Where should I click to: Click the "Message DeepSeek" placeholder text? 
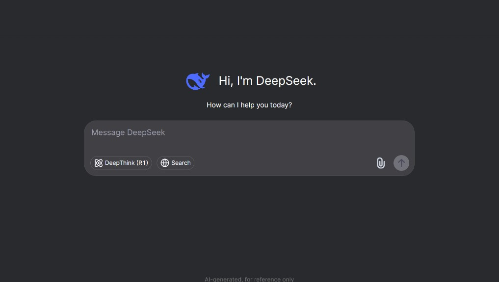[128, 132]
